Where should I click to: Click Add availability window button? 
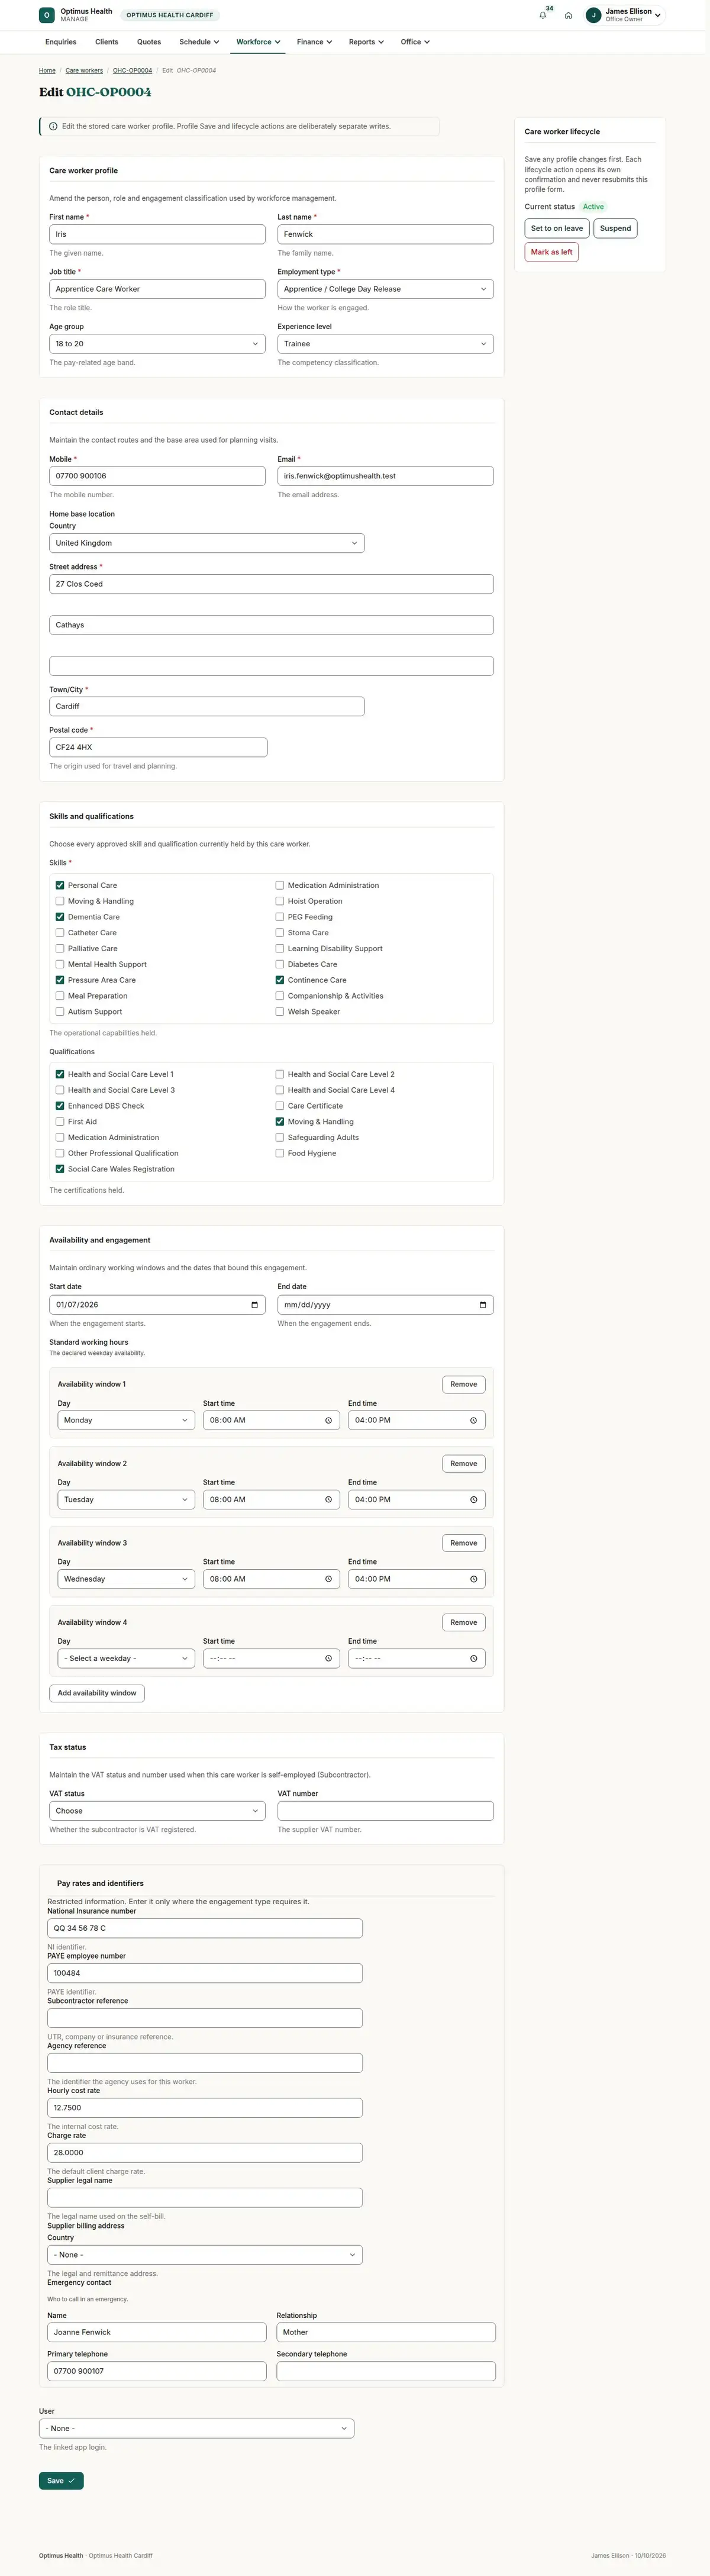click(97, 1693)
